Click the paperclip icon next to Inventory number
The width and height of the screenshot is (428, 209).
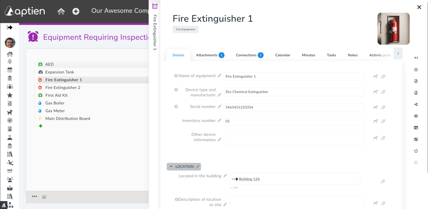pyautogui.click(x=383, y=121)
